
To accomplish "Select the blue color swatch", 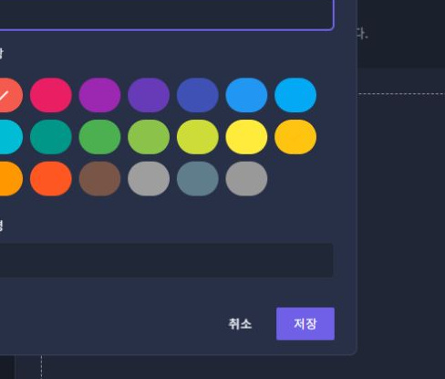I will (246, 95).
